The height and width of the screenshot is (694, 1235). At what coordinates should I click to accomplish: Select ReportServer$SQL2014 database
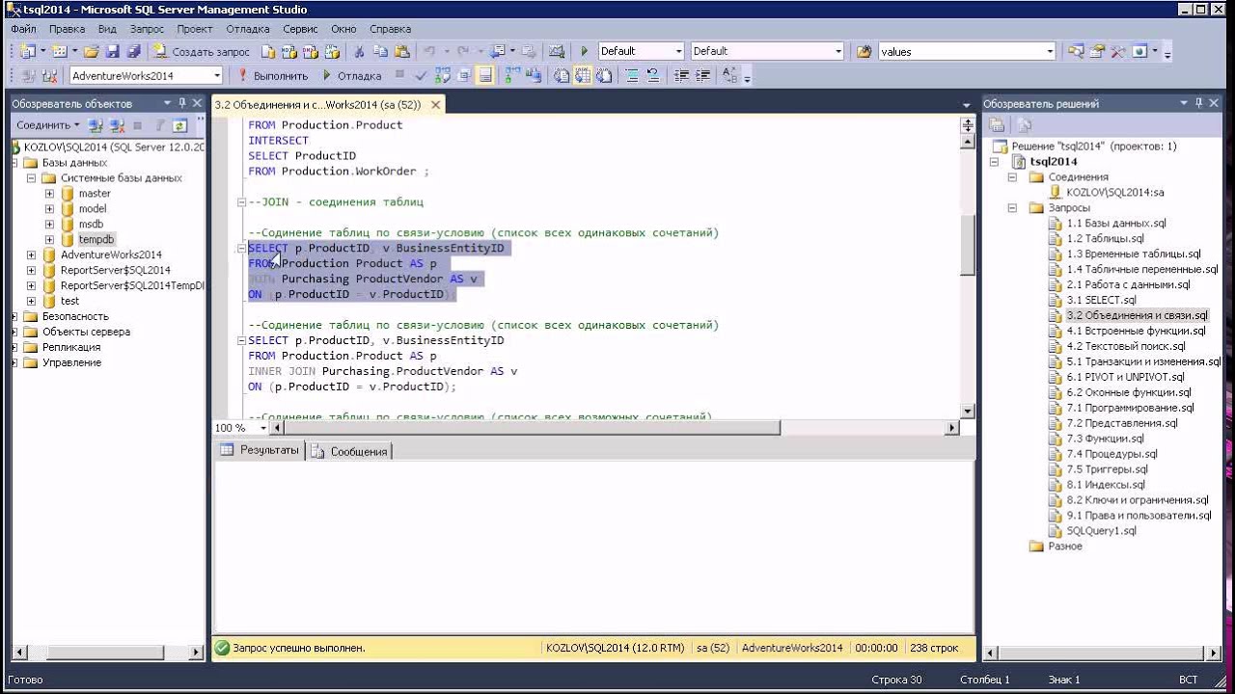point(115,270)
